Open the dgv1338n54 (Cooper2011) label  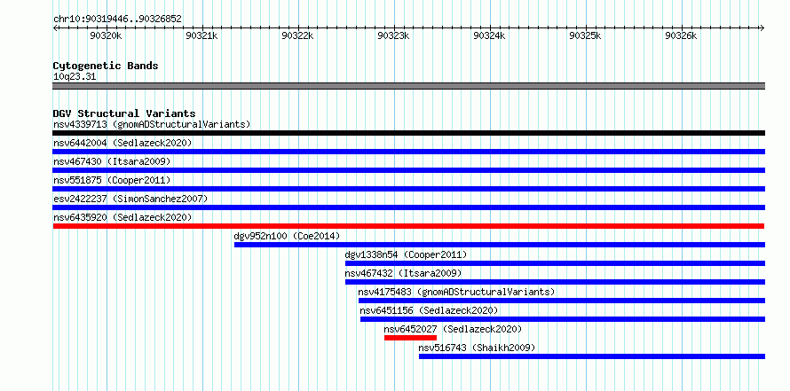(x=406, y=254)
